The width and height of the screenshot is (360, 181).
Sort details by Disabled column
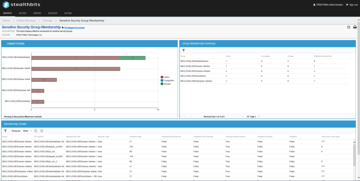pos(293,136)
